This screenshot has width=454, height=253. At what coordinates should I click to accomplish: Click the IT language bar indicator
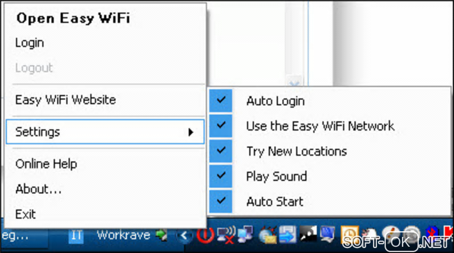pos(76,236)
